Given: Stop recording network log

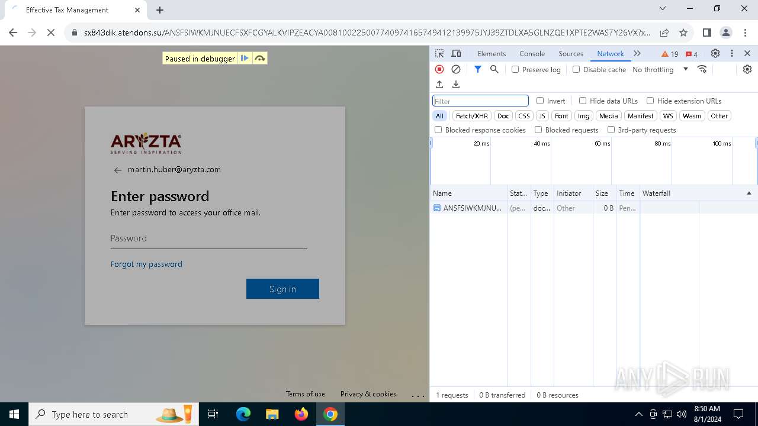Looking at the screenshot, I should (x=439, y=69).
